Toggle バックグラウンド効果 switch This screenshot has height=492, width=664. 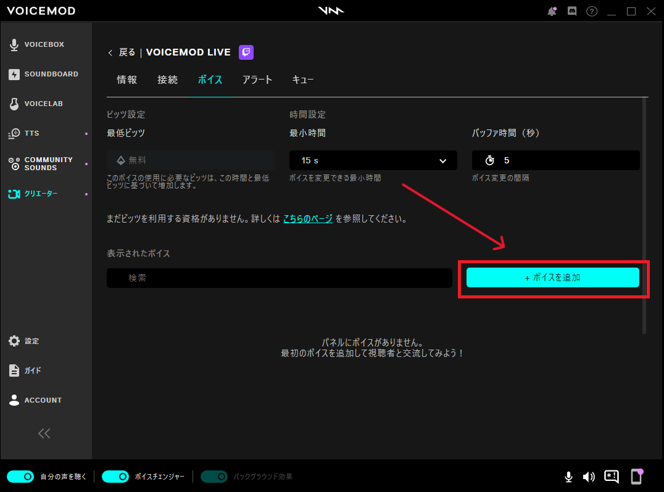(x=214, y=477)
